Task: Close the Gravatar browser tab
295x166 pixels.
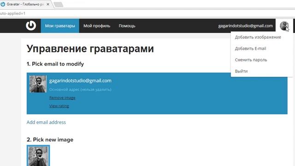Action: pos(48,4)
